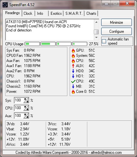Adjust the Aux speed spinner arrows
Screen dimensions: 137x157
(x=26, y=116)
